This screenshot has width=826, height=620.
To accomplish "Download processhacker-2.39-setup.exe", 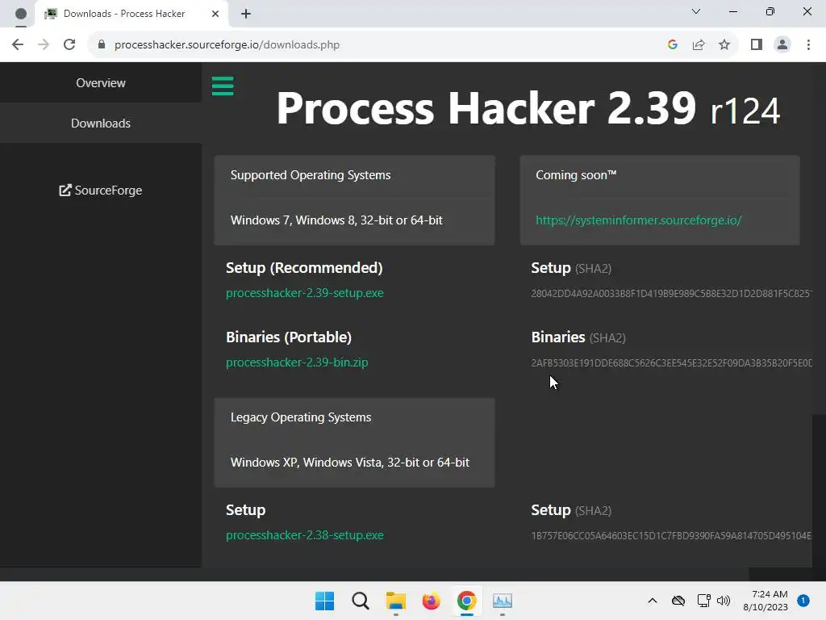I will (x=304, y=293).
